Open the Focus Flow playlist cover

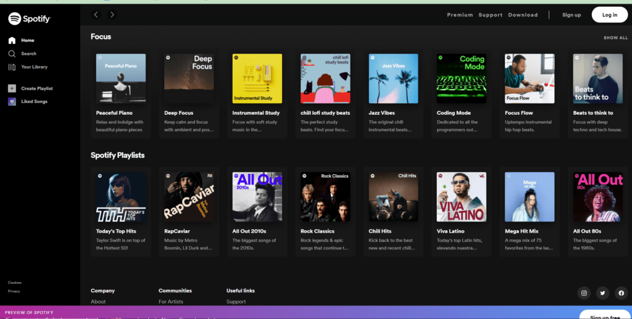tap(530, 78)
